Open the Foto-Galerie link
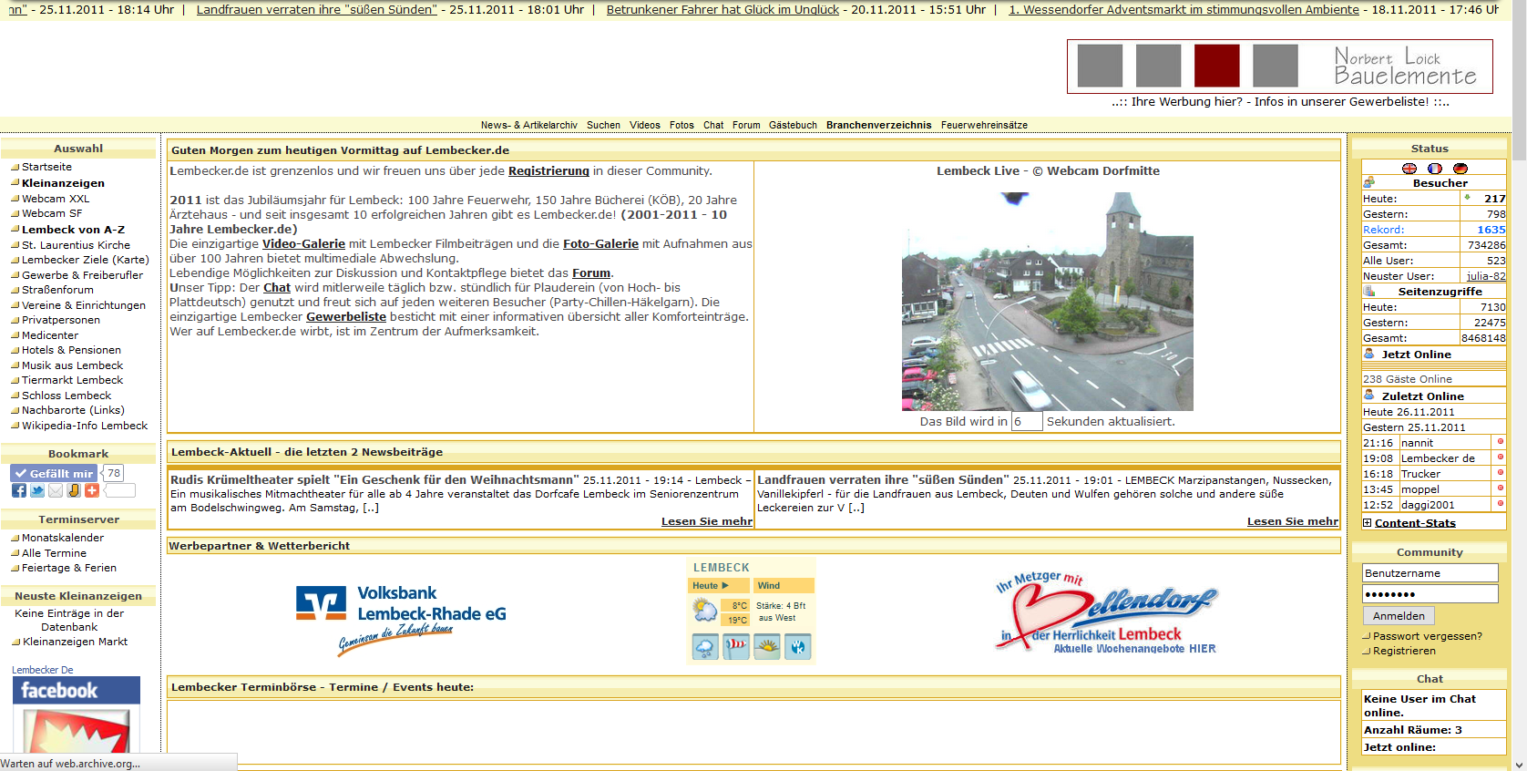Image resolution: width=1527 pixels, height=771 pixels. tap(600, 244)
